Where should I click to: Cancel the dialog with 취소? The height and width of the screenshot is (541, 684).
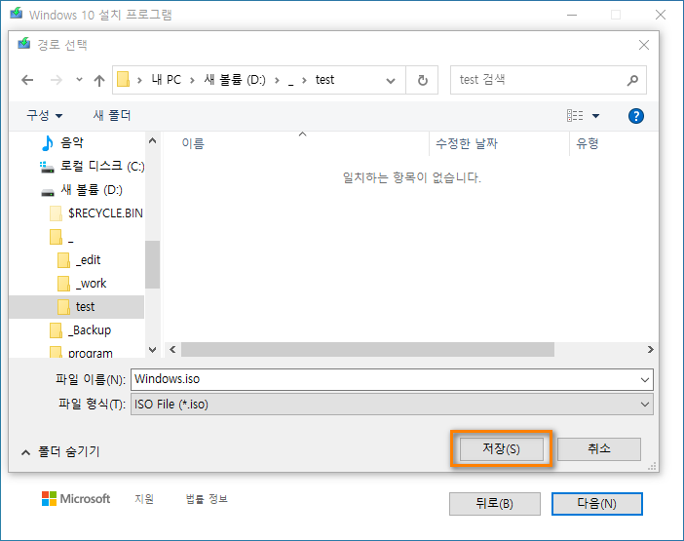(599, 449)
